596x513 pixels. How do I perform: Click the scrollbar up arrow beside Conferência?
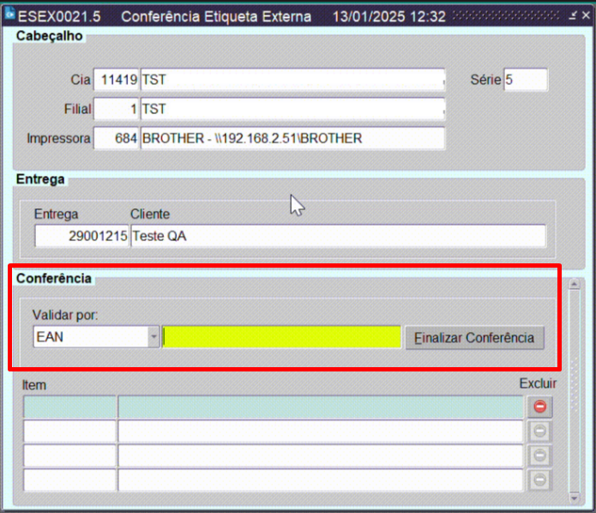click(x=575, y=284)
